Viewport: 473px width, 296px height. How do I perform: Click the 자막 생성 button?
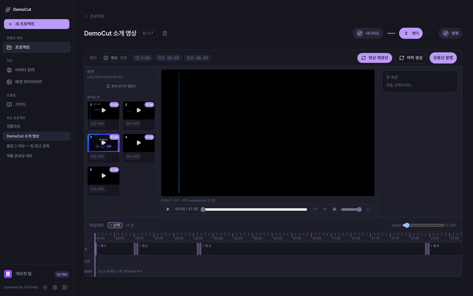click(411, 58)
